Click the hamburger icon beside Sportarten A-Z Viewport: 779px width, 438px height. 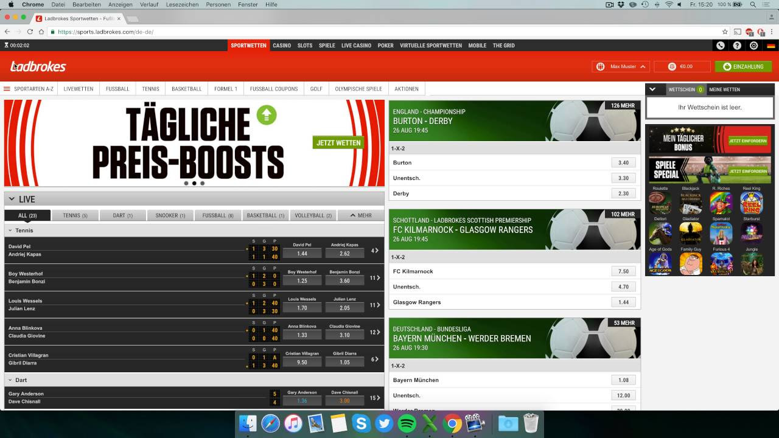point(7,89)
